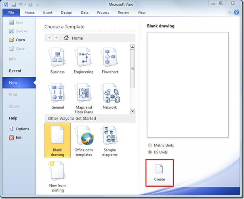Screen dimensions: 244x199
Task: Navigate back in template browser
Action: [49, 38]
